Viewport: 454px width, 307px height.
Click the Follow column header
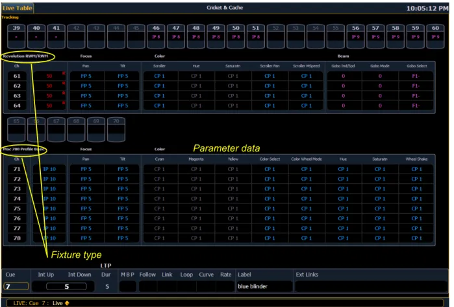pos(147,275)
